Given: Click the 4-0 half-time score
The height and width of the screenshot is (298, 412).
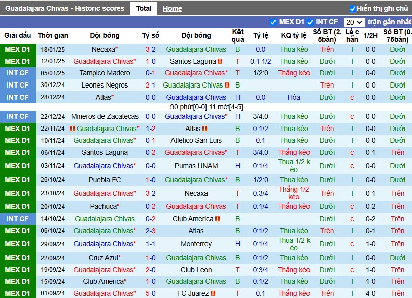Looking at the screenshot, I should pos(370,293).
